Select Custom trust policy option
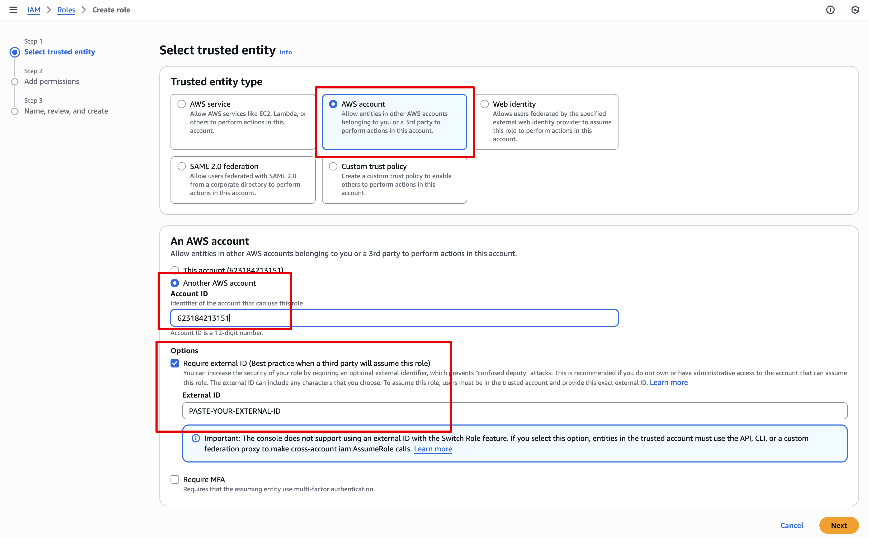The width and height of the screenshot is (869, 538). 333,166
